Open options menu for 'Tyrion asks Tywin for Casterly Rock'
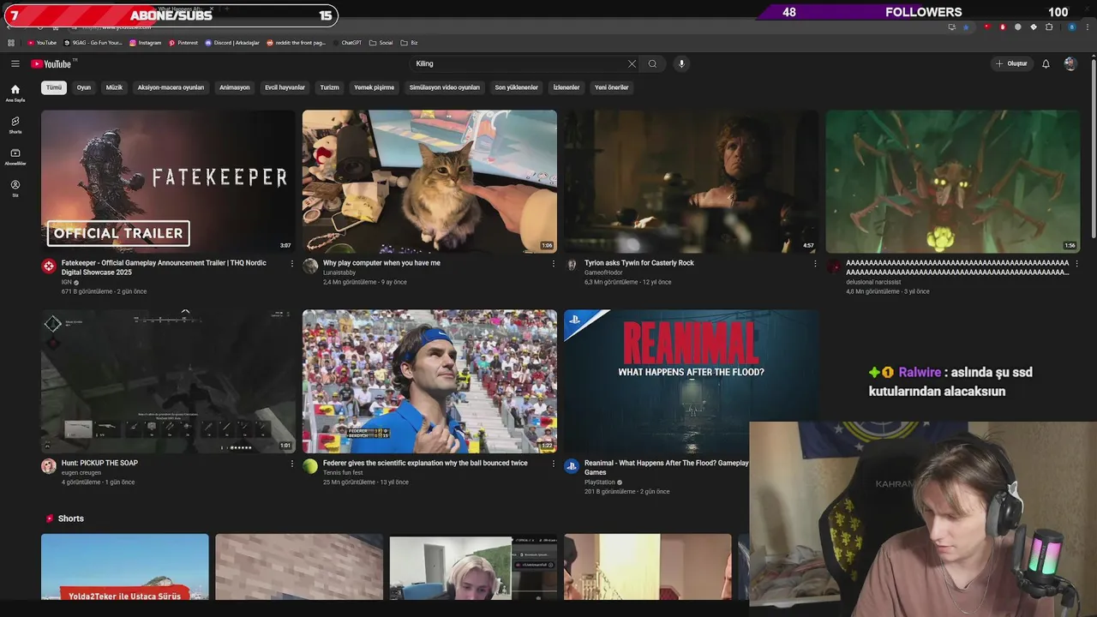This screenshot has height=617, width=1097. point(814,263)
